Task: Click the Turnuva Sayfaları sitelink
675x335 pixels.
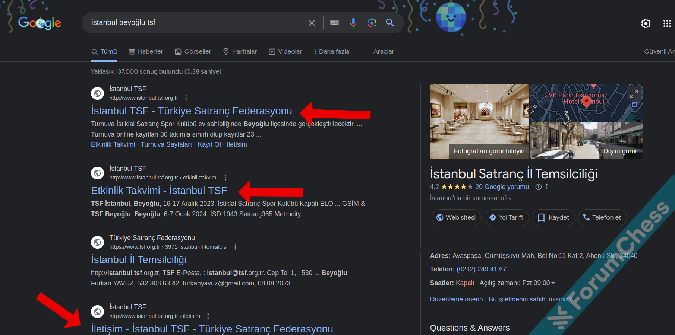Action: point(166,144)
